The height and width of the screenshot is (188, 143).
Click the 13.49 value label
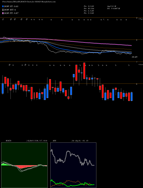coord(134,57)
